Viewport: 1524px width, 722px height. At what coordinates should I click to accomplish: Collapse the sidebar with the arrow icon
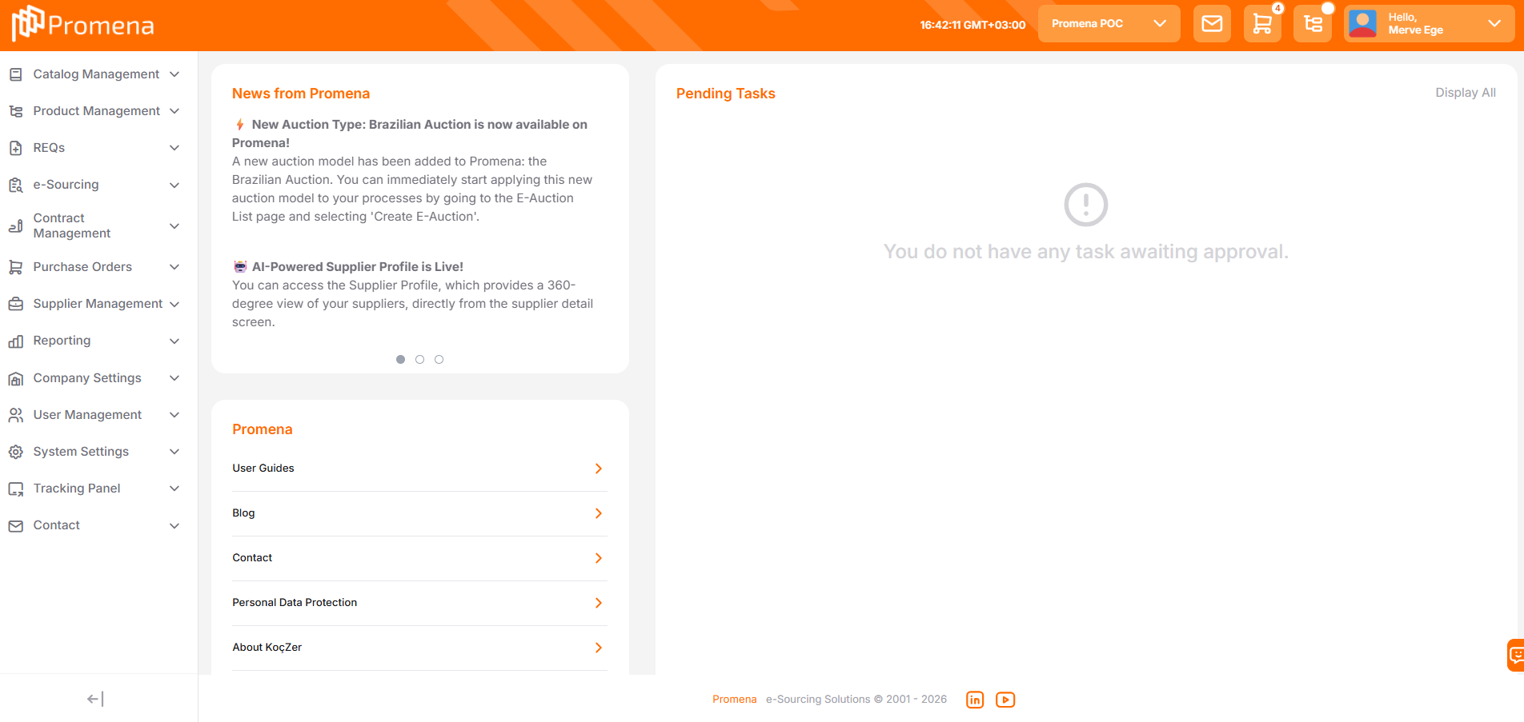[95, 699]
